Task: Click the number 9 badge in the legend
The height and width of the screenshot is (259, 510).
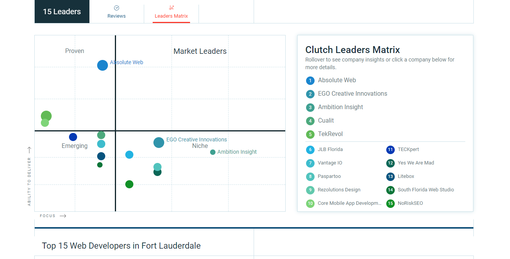Action: coord(310,190)
